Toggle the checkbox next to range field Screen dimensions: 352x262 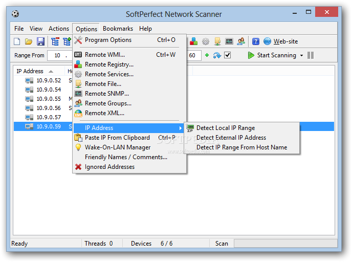click(x=227, y=55)
